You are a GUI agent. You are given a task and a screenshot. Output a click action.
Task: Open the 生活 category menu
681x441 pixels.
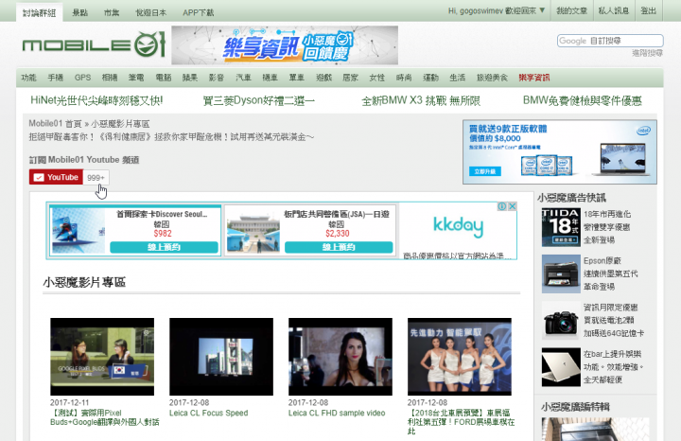pos(457,78)
